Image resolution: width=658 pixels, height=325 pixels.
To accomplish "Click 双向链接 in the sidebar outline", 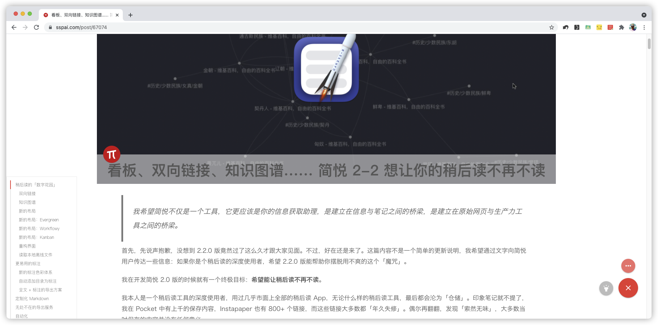I will (x=27, y=193).
